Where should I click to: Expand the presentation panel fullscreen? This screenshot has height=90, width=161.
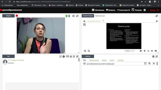[x=156, y=16]
